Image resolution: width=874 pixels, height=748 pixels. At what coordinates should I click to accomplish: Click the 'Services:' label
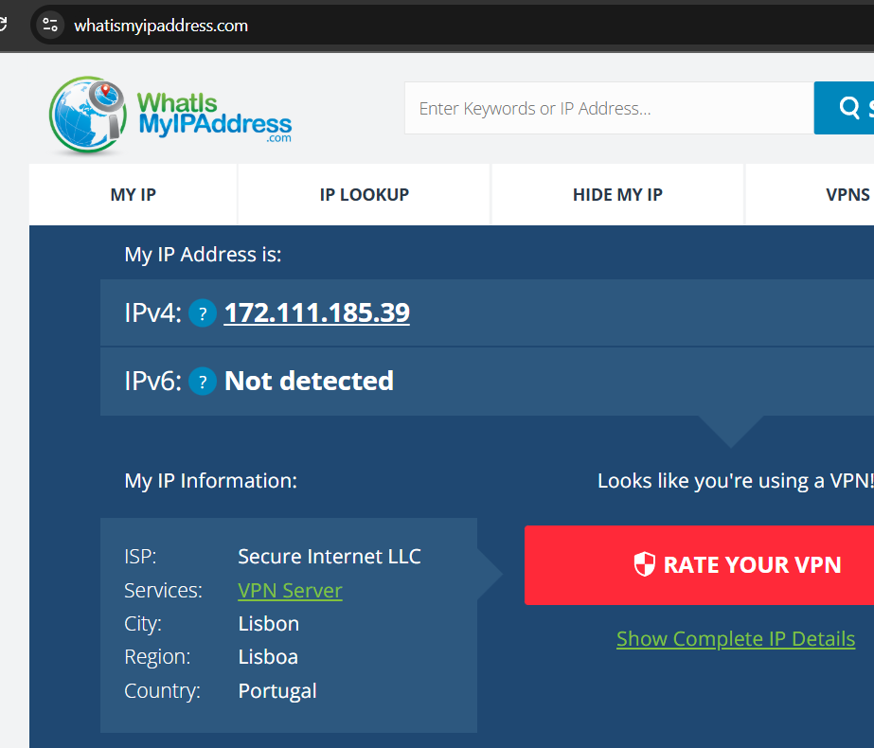163,590
